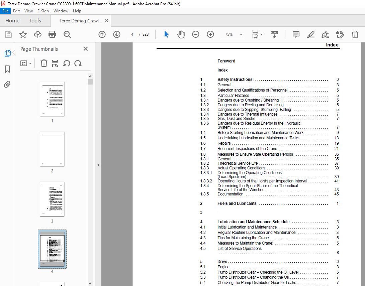365x286 pixels.
Task: Insert page break print pages icon
Action: 55,63
